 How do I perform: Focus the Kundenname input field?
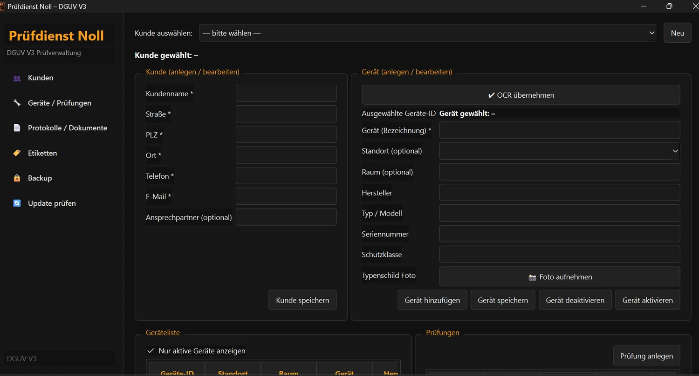coord(286,93)
